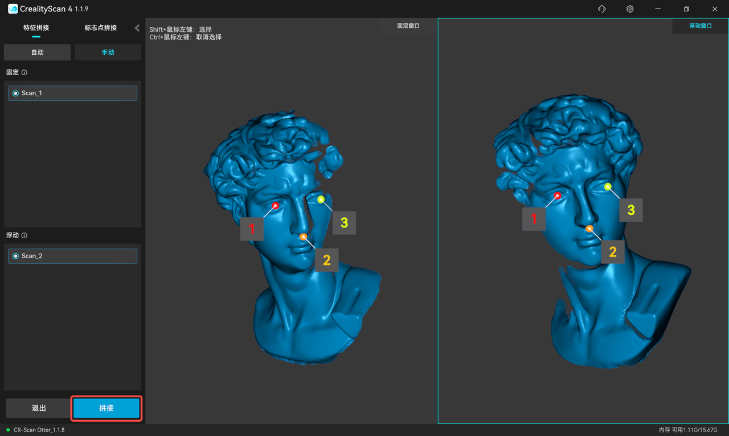The width and height of the screenshot is (729, 436).
Task: Switch to the 标志点拼接 tab
Action: [x=101, y=27]
